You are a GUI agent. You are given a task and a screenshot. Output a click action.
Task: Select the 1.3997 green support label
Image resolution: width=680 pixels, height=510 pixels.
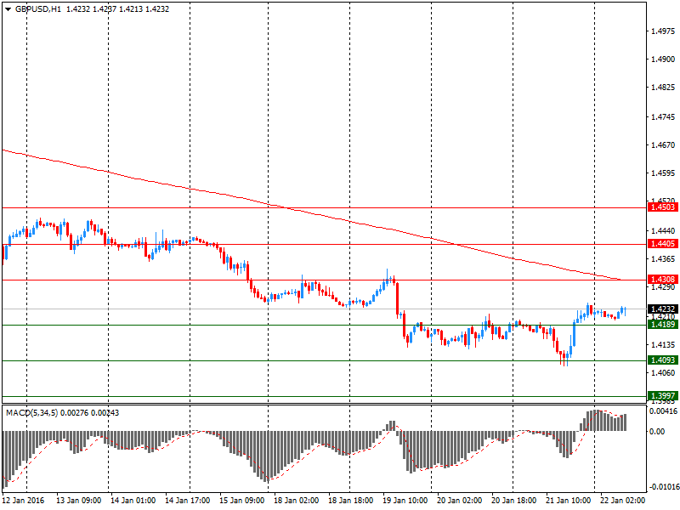[663, 395]
